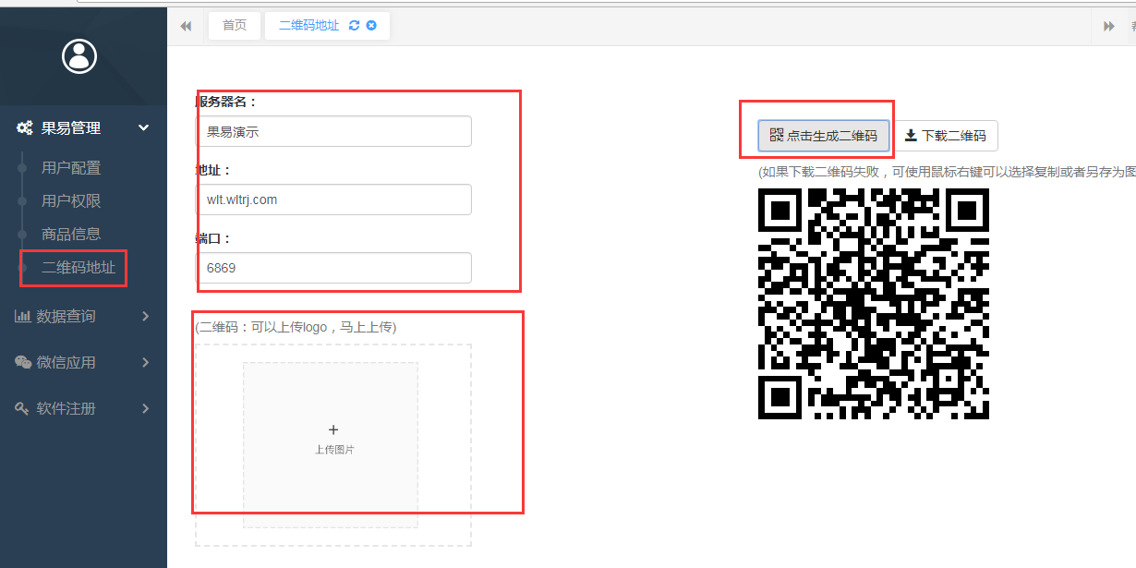Refresh the 二维码地址 tab via refresh icon
Screen dimensions: 1136x568
click(x=354, y=26)
